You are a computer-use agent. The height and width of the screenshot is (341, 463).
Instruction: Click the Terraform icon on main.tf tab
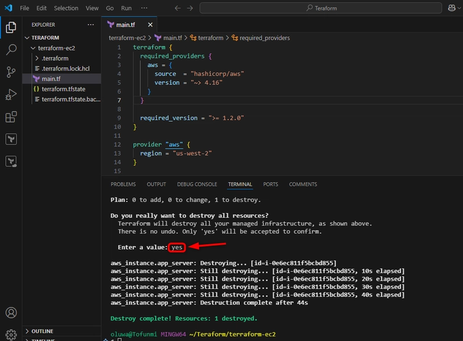pyautogui.click(x=111, y=24)
